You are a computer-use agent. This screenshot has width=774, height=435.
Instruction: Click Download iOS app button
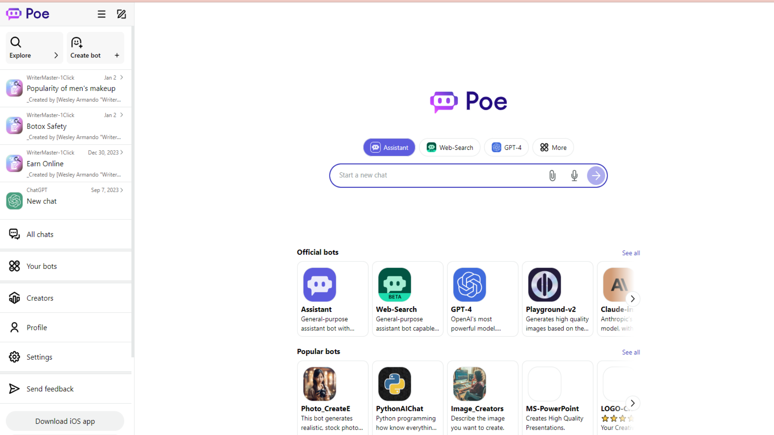pos(65,421)
